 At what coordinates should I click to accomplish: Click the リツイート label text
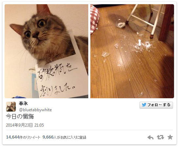[33, 138]
